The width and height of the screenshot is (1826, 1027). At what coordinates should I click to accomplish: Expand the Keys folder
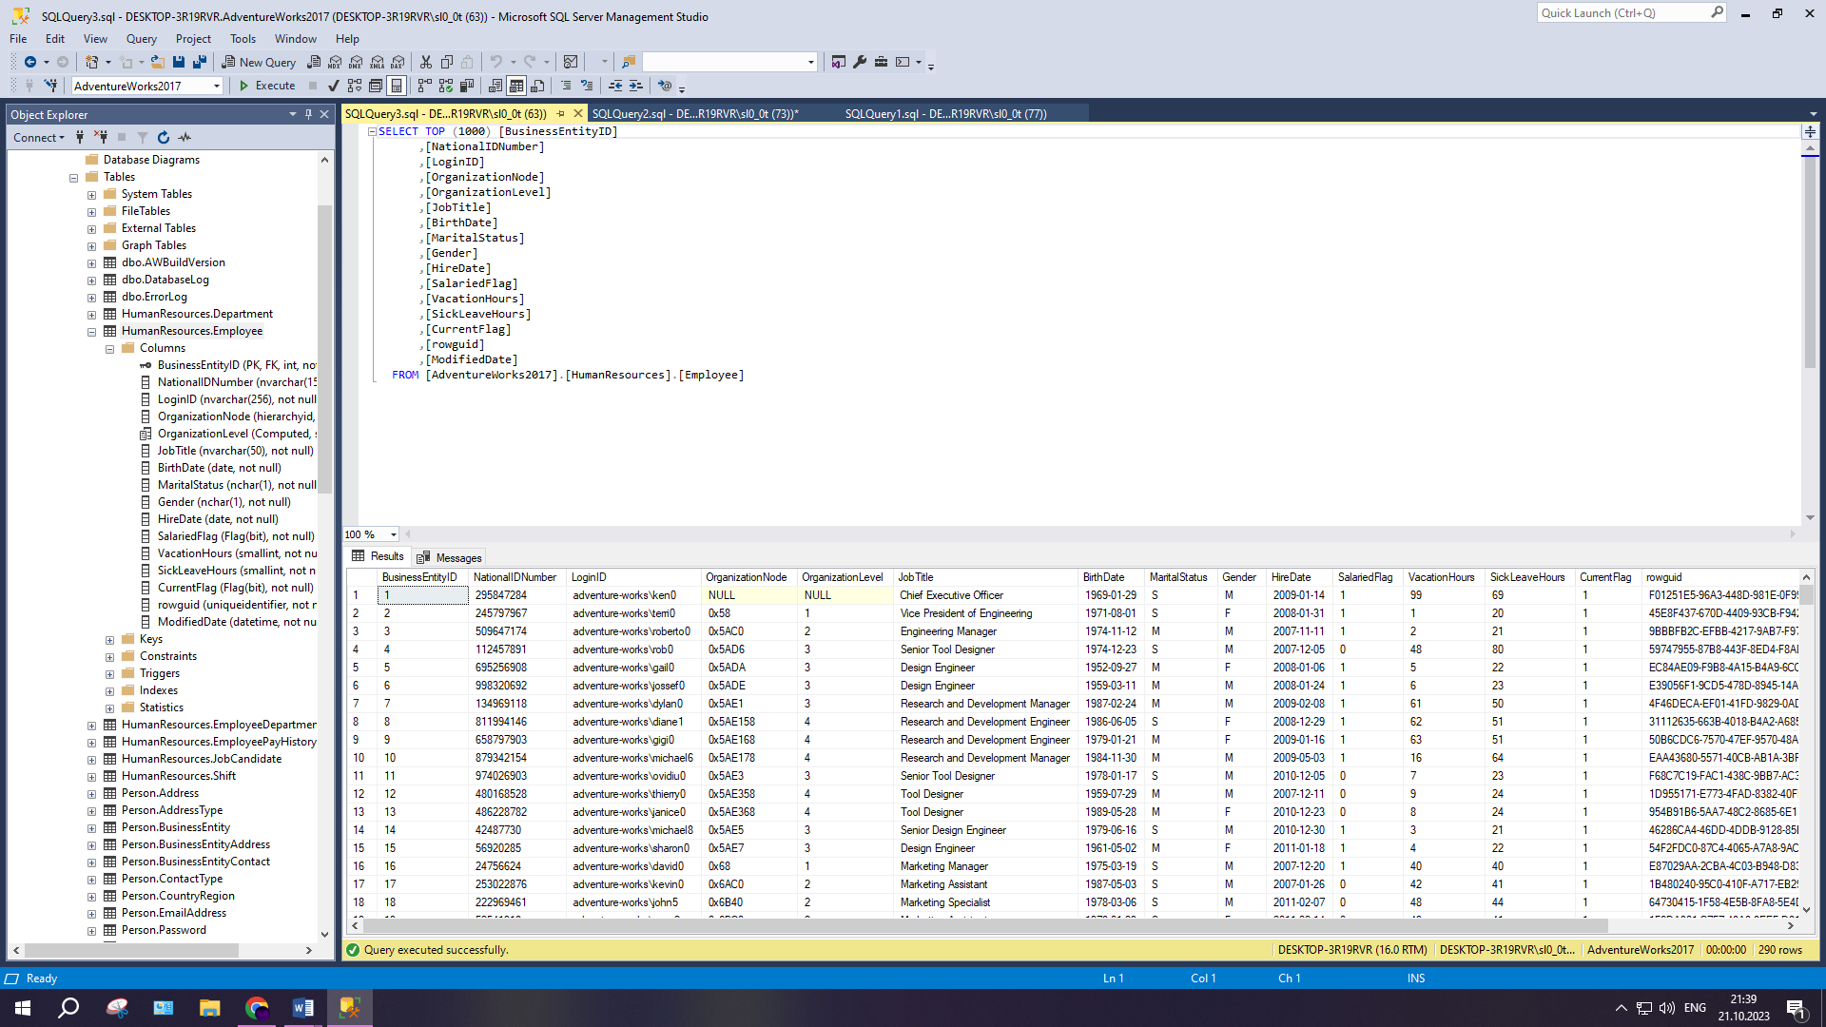(x=110, y=640)
